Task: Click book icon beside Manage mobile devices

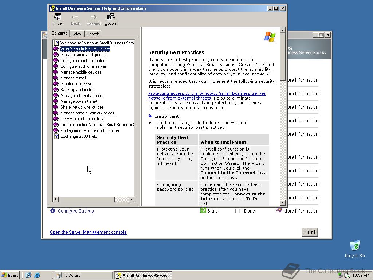Action: coord(56,72)
